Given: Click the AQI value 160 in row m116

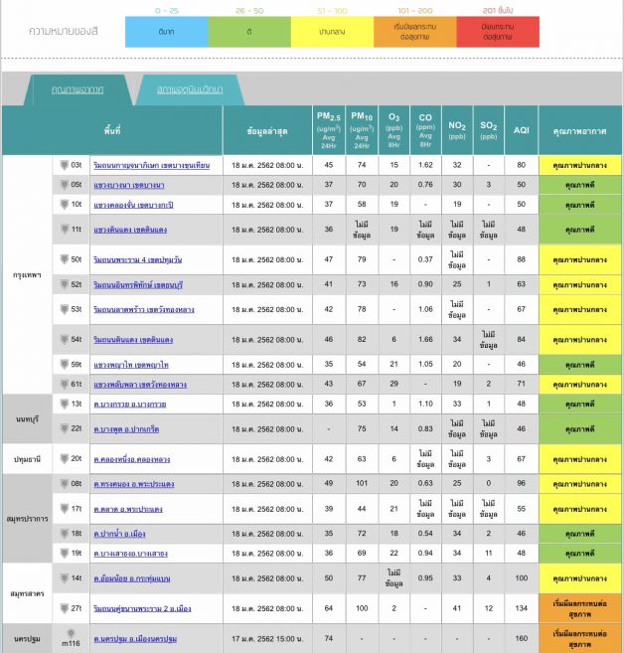Looking at the screenshot, I should click(x=522, y=638).
